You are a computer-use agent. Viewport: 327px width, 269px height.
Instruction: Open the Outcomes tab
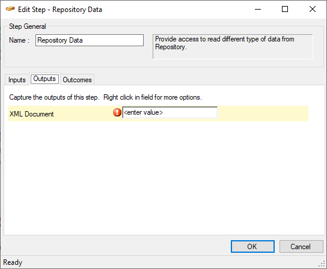(x=77, y=80)
